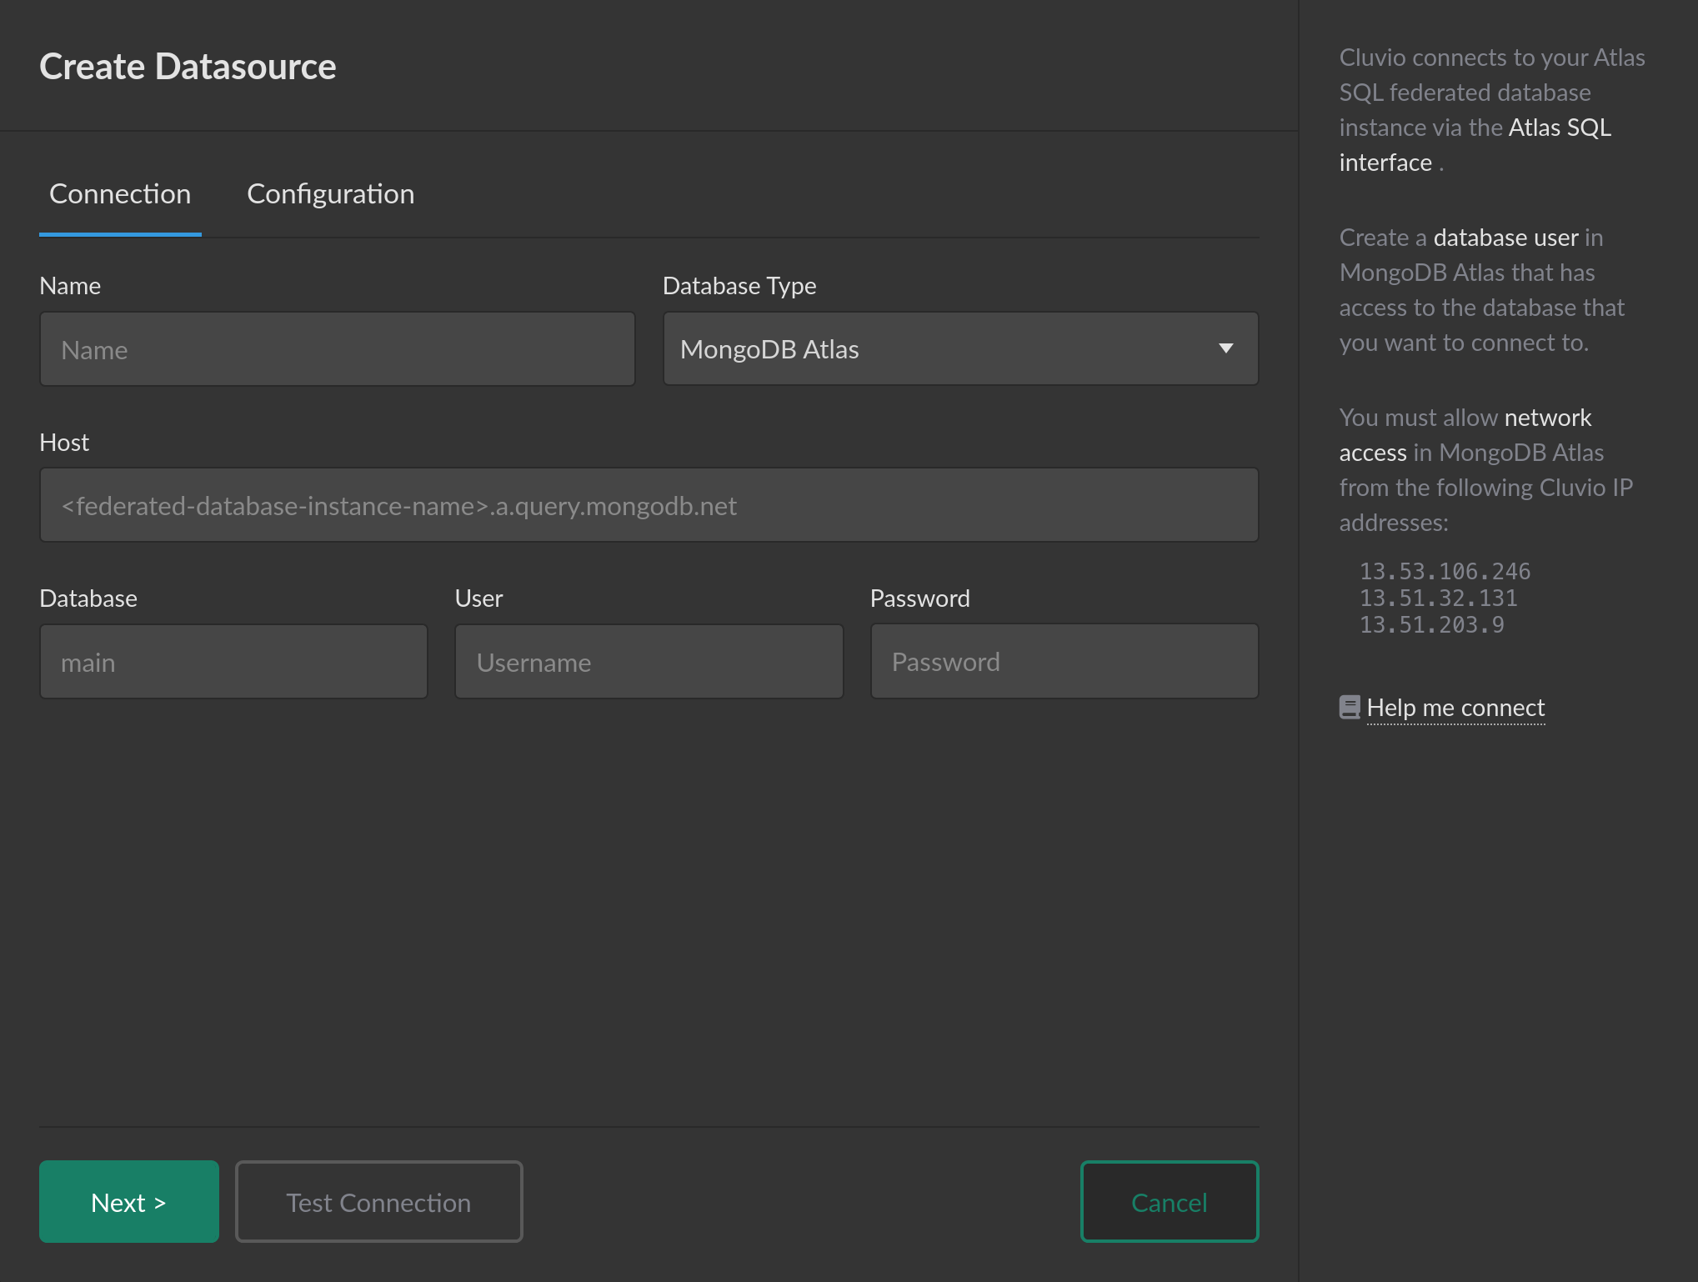Click the Next button
Image resolution: width=1698 pixels, height=1282 pixels.
(129, 1202)
